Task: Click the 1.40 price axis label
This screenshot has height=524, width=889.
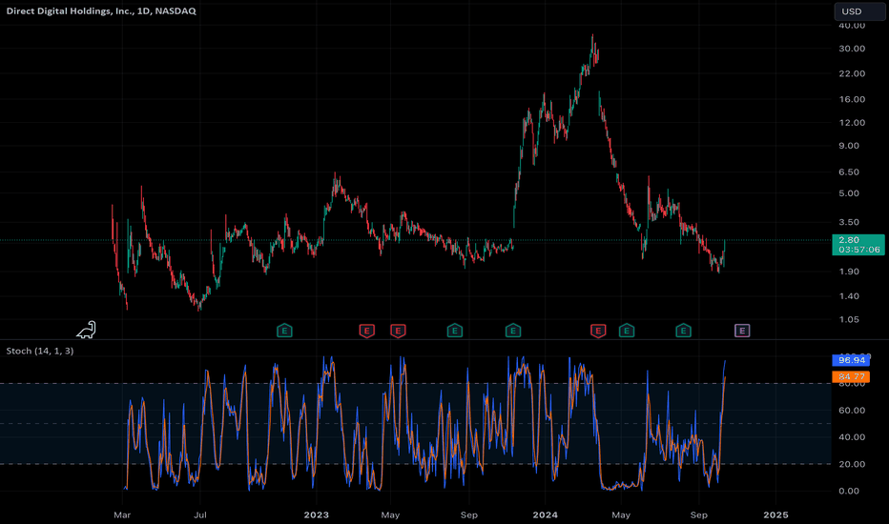Action: pos(849,295)
